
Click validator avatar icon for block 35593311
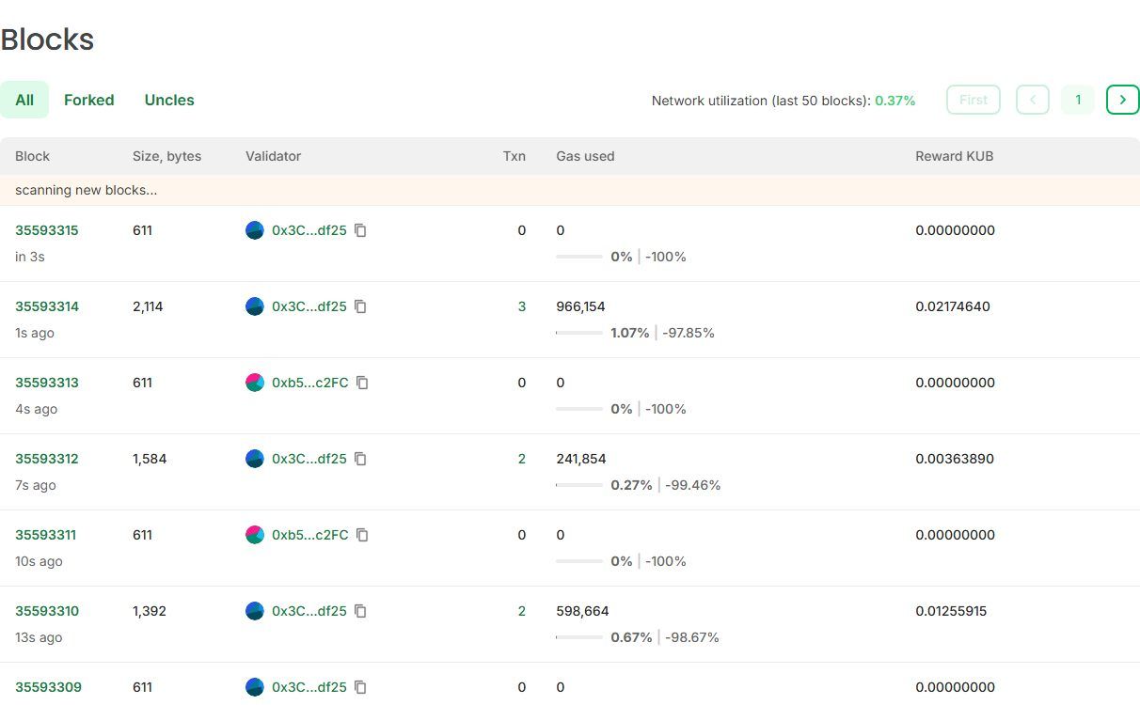coord(255,535)
